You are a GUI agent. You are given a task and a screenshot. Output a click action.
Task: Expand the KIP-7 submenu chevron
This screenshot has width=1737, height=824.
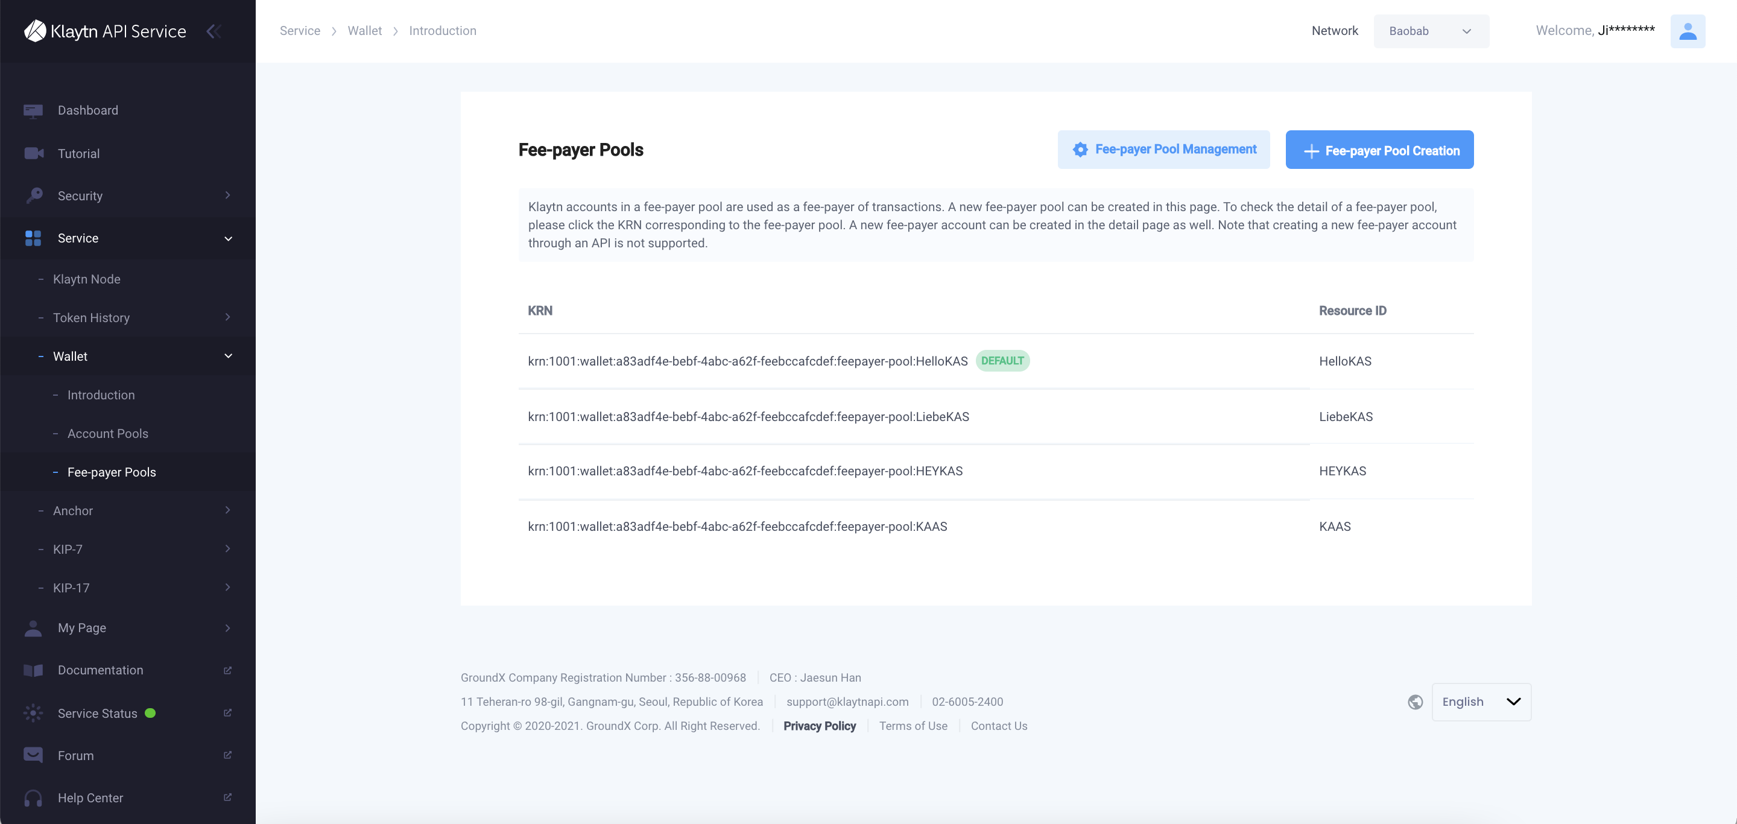(228, 549)
